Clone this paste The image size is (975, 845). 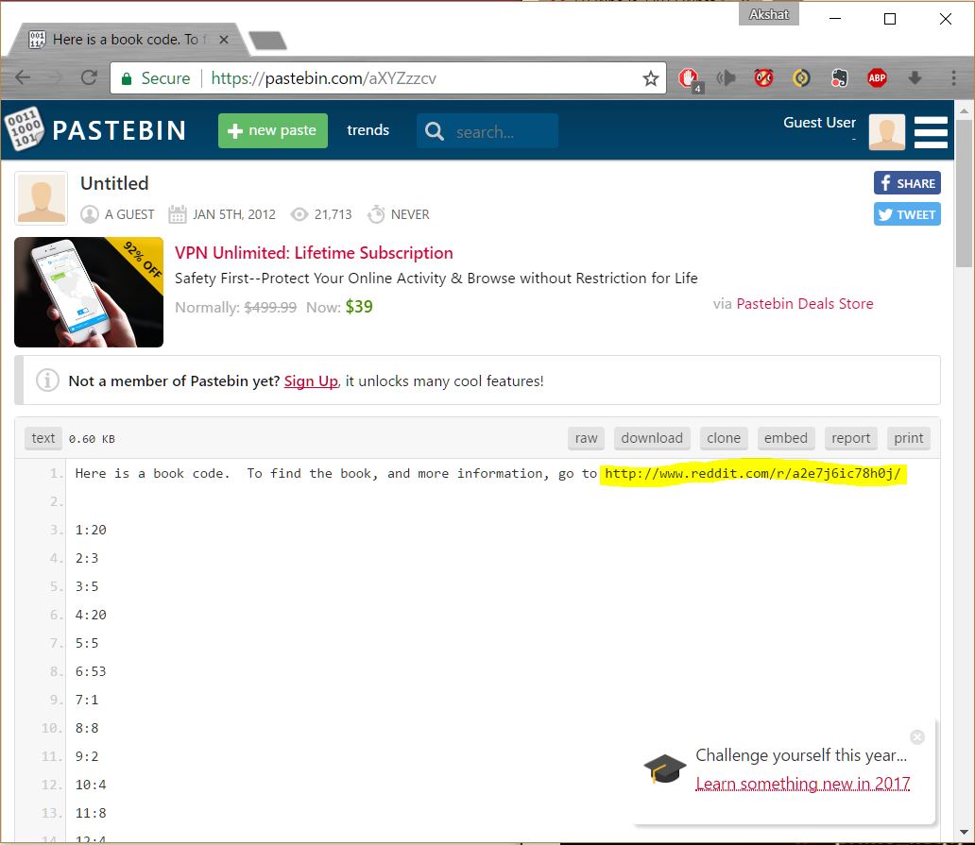tap(724, 438)
